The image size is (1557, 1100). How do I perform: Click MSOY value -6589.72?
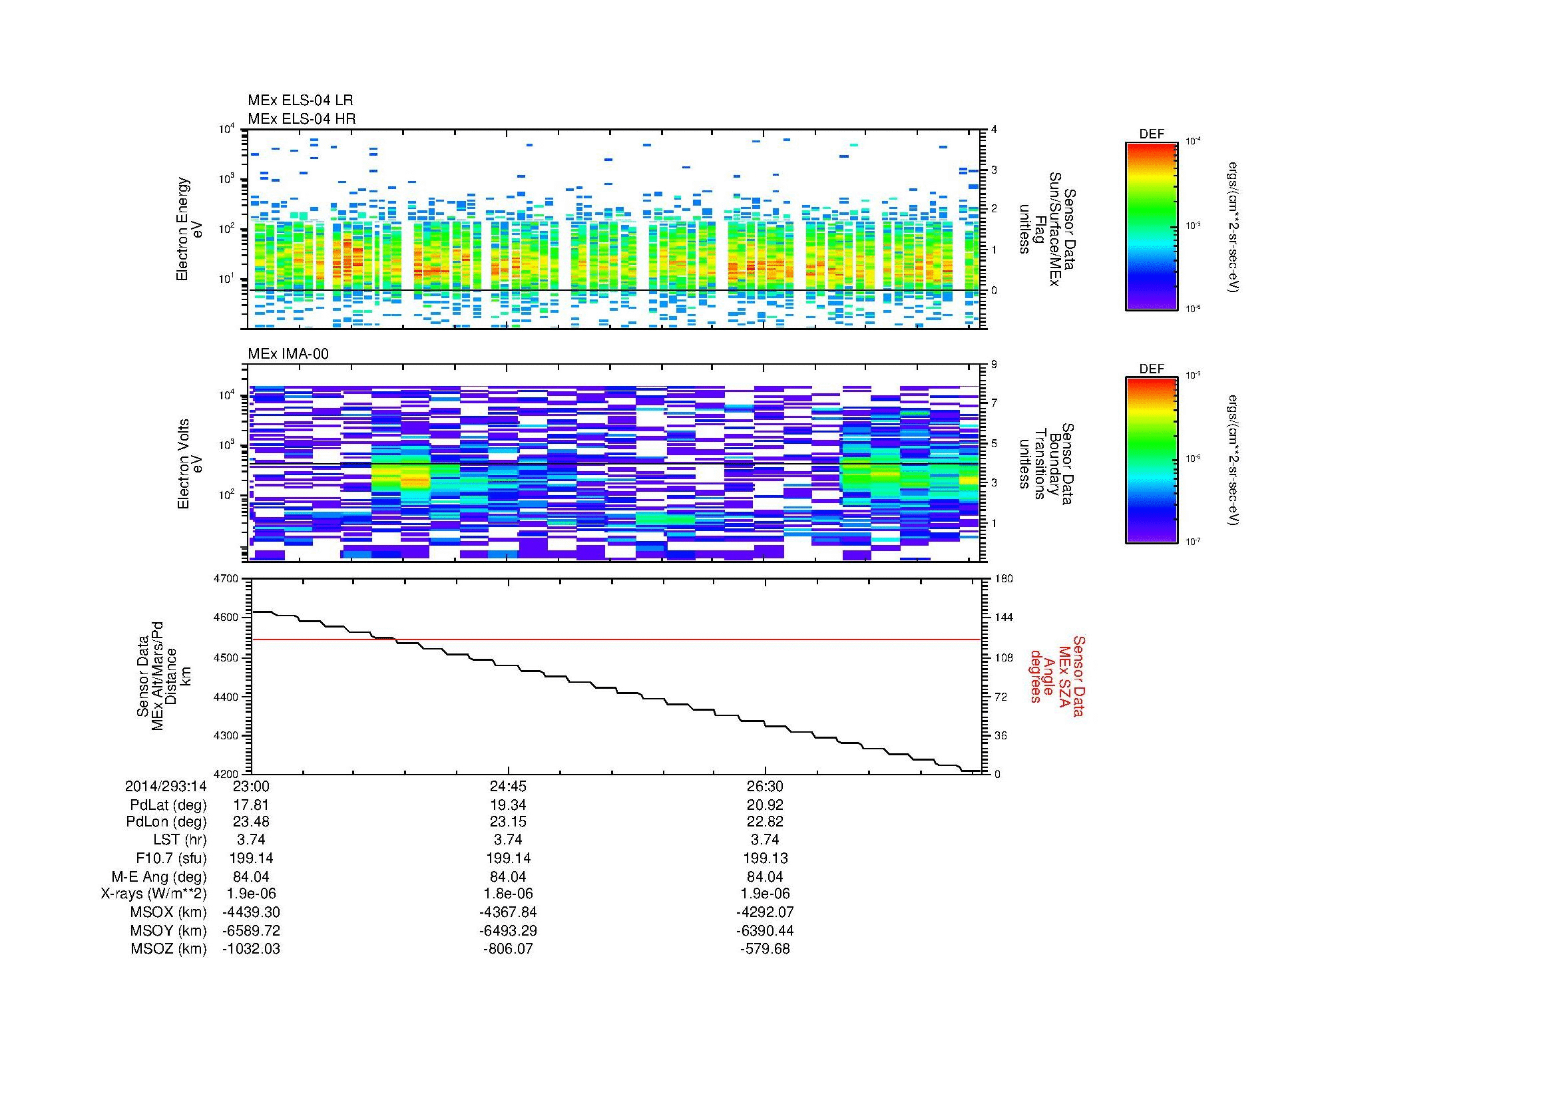(251, 930)
